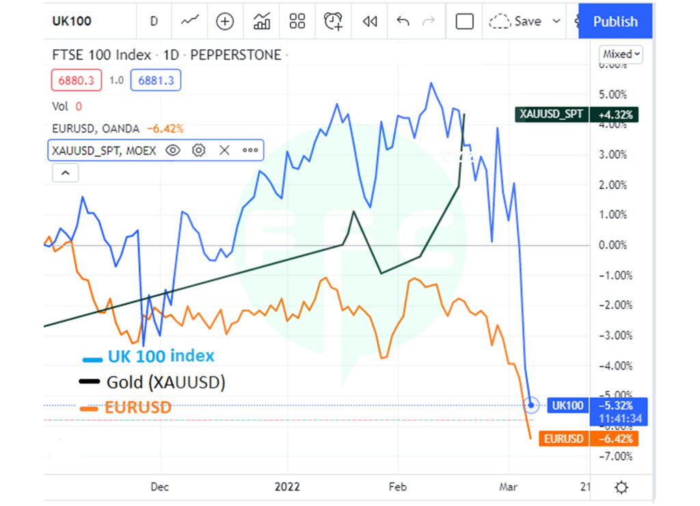The image size is (700, 506).
Task: Change the D timeframe interval
Action: tap(154, 22)
